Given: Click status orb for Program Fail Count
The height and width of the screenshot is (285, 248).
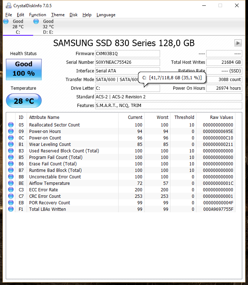Looking at the screenshot, I should click(11, 157).
